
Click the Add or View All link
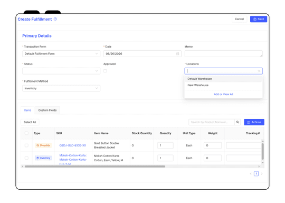(x=223, y=94)
